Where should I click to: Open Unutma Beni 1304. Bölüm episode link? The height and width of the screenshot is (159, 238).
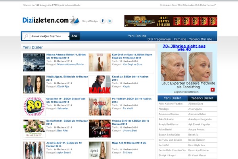(x=131, y=122)
